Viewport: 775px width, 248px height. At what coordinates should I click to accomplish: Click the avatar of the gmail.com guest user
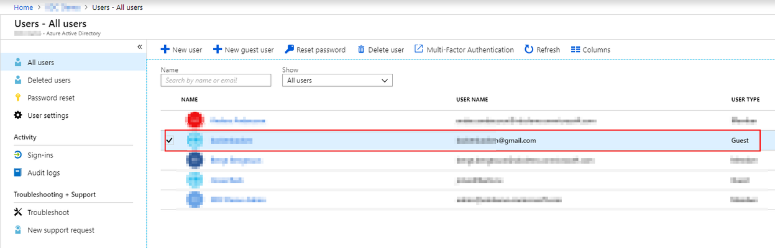click(195, 141)
